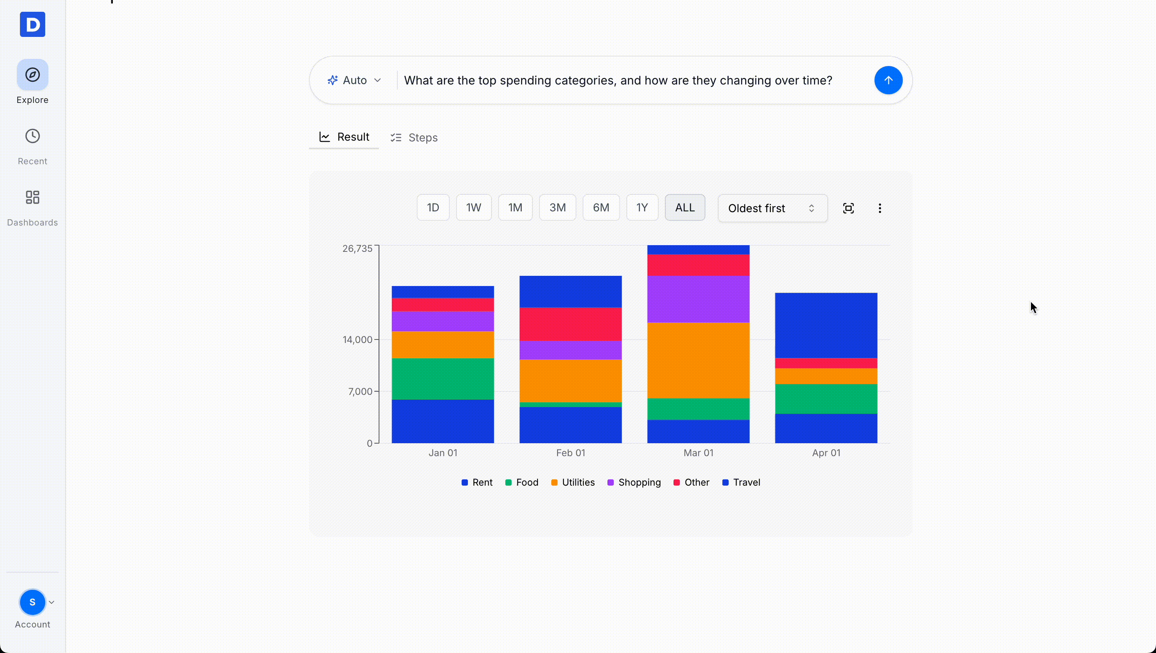
Task: Toggle the Rent category in the legend
Action: 477,482
